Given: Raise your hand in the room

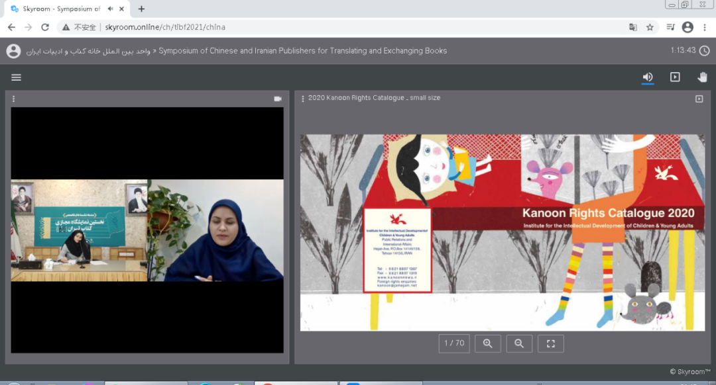Looking at the screenshot, I should coord(702,77).
